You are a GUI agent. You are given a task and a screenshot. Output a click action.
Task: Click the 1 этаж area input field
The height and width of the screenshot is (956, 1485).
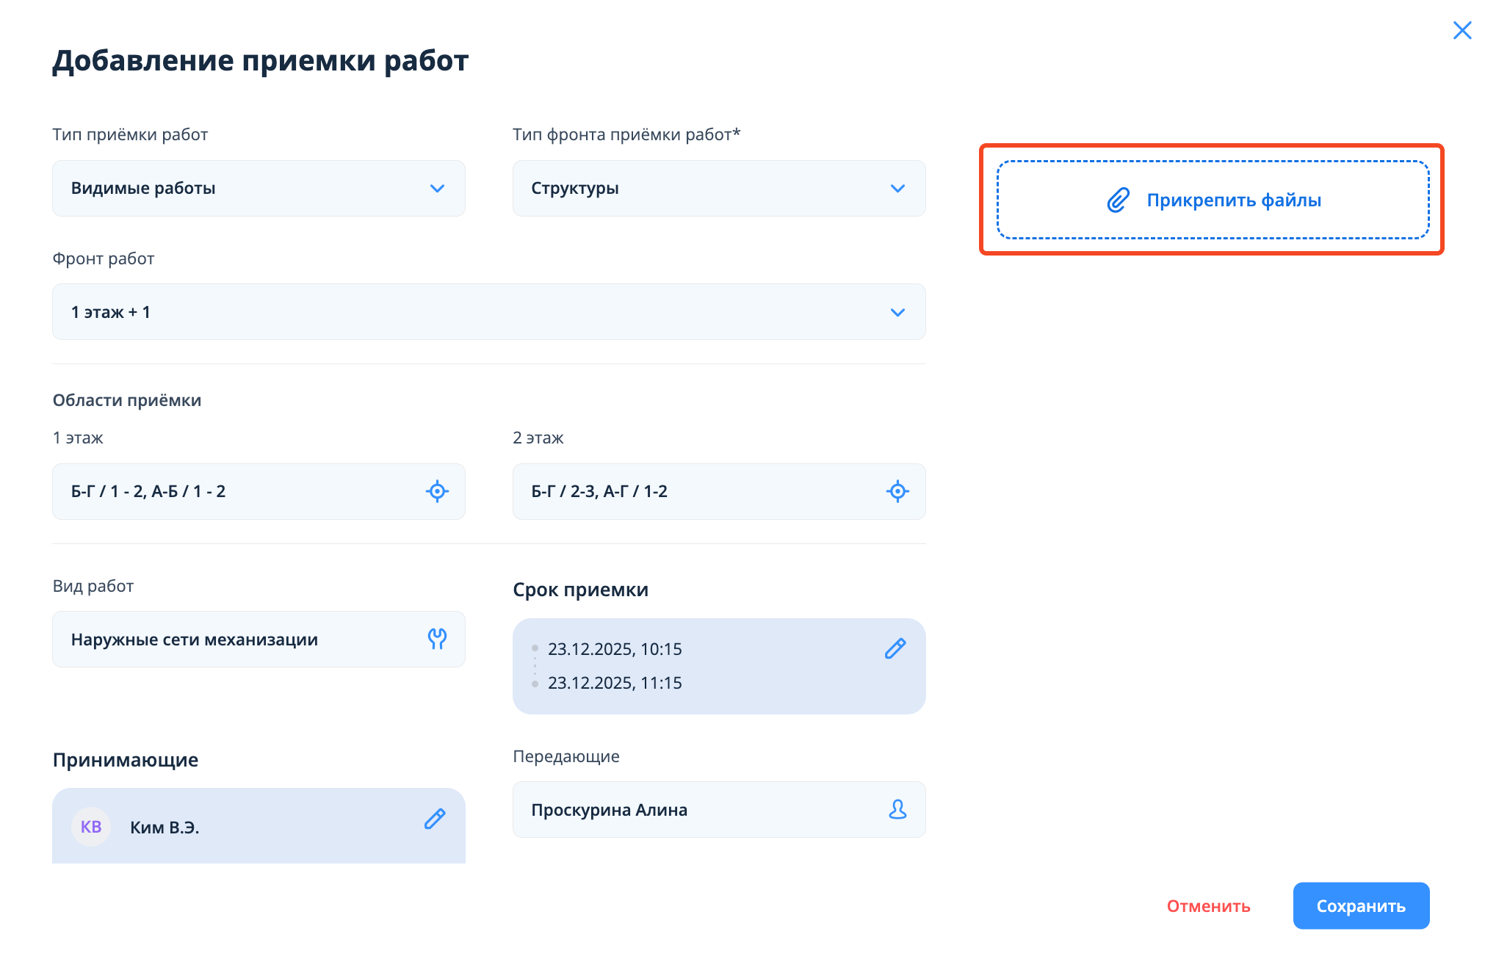pos(235,491)
